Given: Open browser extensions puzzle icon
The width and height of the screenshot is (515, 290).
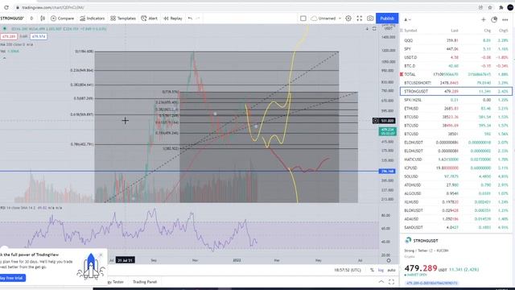Looking at the screenshot, I should tap(501, 7).
